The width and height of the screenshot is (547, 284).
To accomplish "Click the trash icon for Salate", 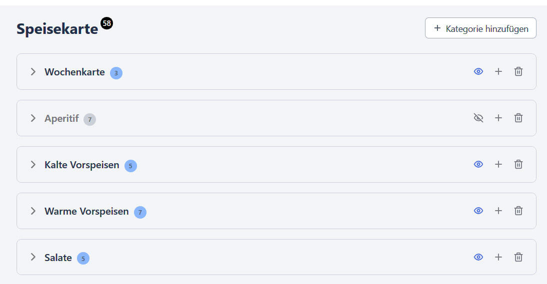I will click(x=518, y=257).
